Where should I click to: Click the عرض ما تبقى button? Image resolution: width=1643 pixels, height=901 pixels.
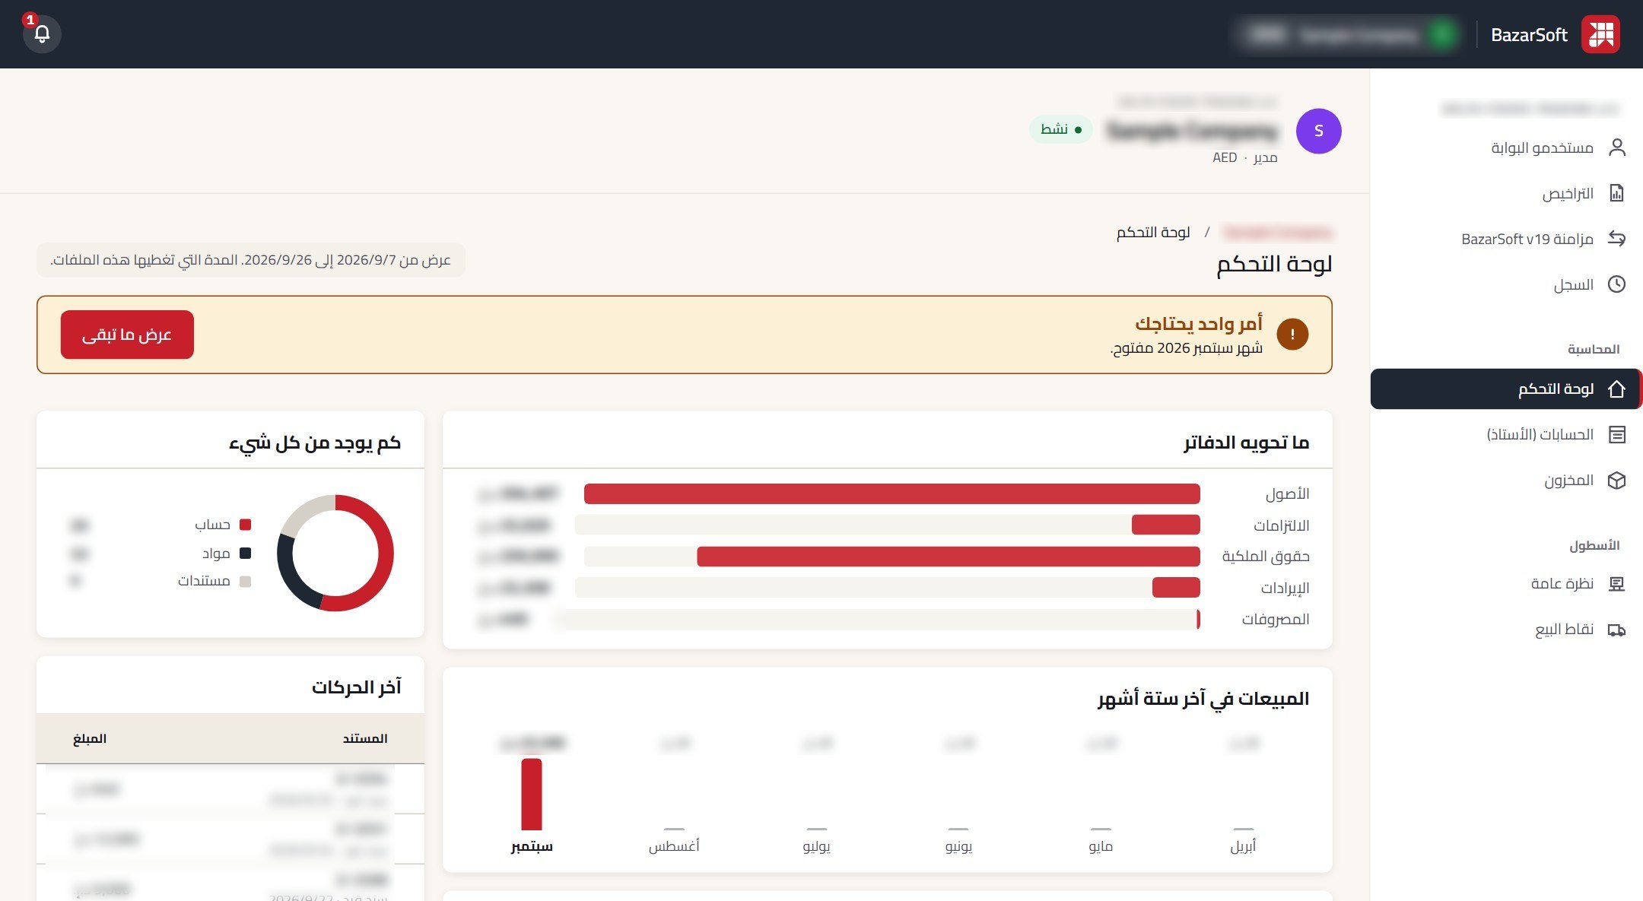127,335
